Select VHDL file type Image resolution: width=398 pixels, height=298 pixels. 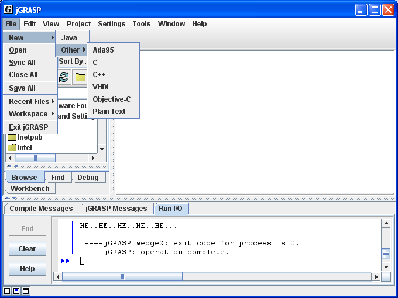[x=113, y=87]
